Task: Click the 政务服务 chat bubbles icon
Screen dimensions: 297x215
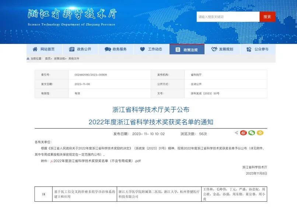Action: [x=108, y=49]
